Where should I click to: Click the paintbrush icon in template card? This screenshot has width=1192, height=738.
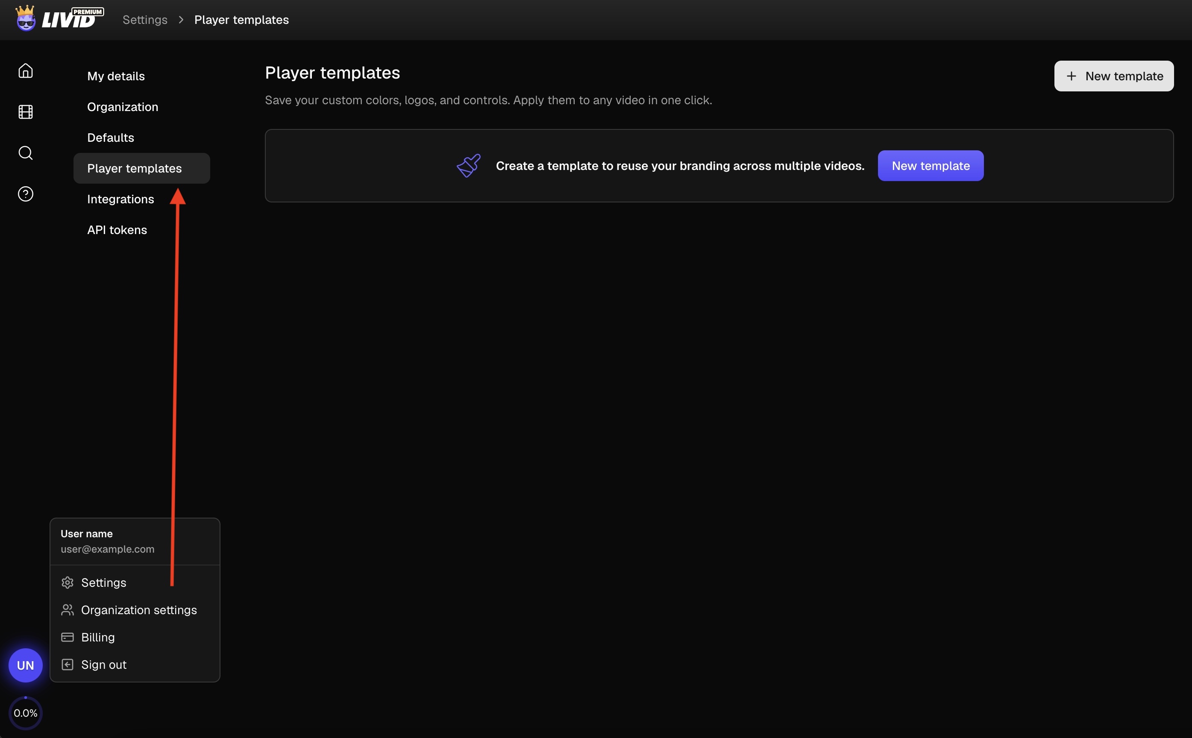pyautogui.click(x=469, y=165)
